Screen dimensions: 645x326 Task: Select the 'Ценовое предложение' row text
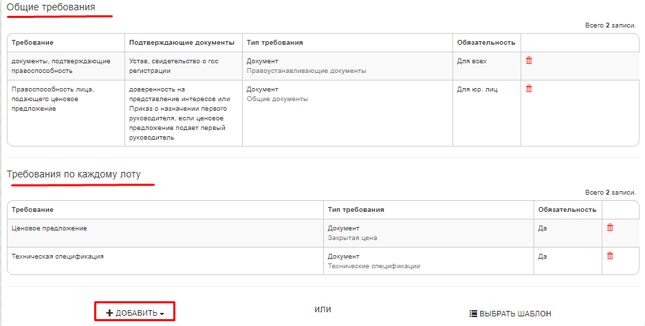(50, 228)
